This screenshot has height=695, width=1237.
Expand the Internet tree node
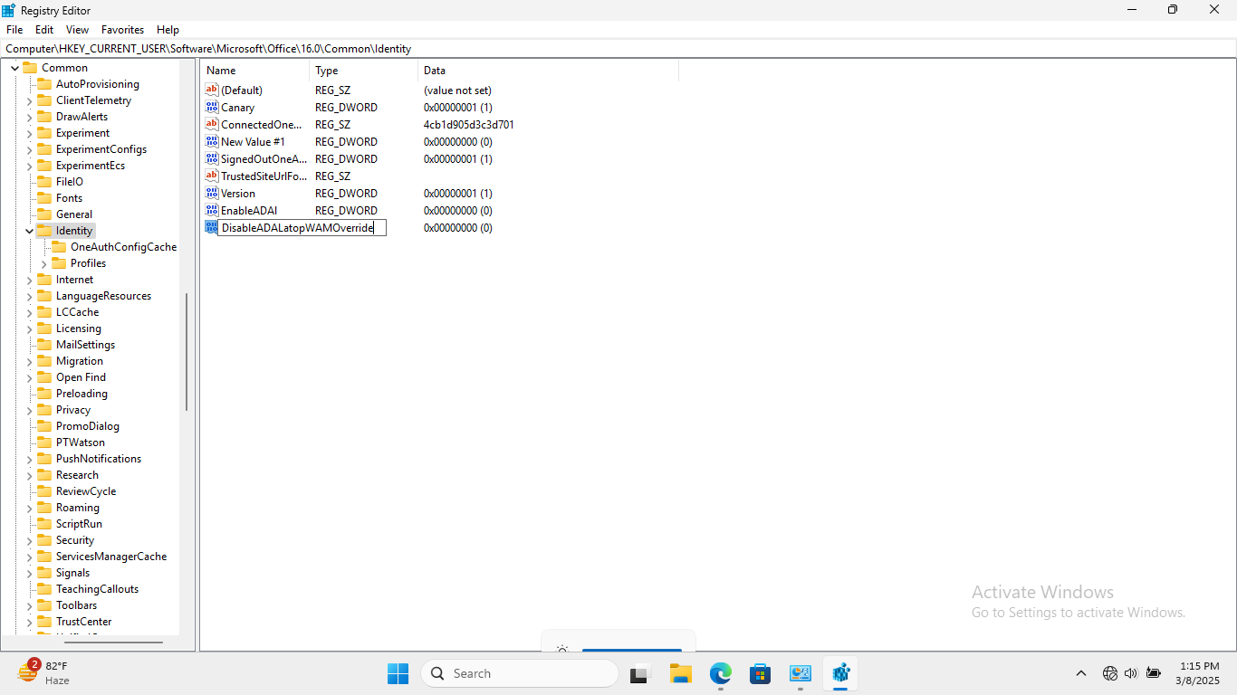(x=30, y=280)
